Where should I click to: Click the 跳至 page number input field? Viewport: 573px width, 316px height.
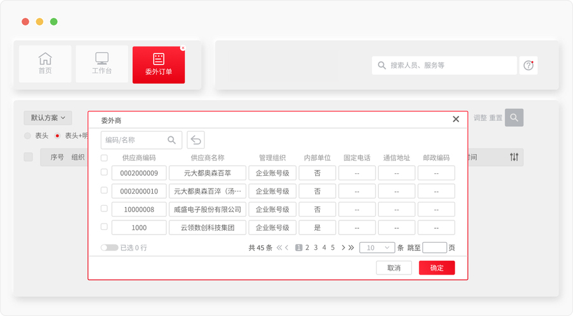click(x=434, y=248)
